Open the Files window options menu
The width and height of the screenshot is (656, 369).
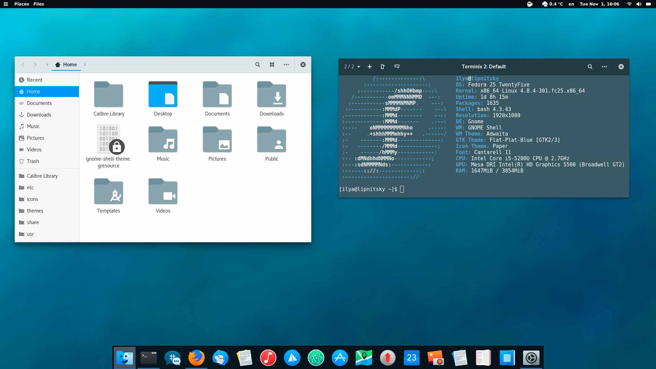point(286,64)
